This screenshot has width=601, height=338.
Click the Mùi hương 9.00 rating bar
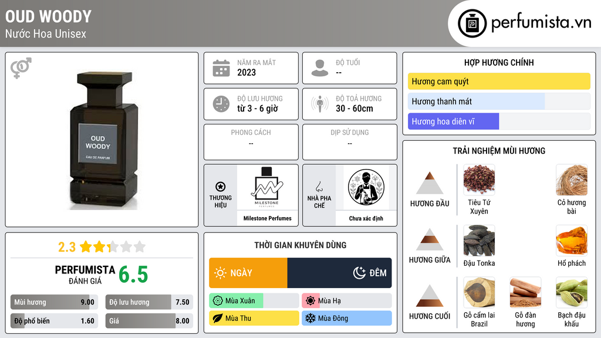(54, 302)
